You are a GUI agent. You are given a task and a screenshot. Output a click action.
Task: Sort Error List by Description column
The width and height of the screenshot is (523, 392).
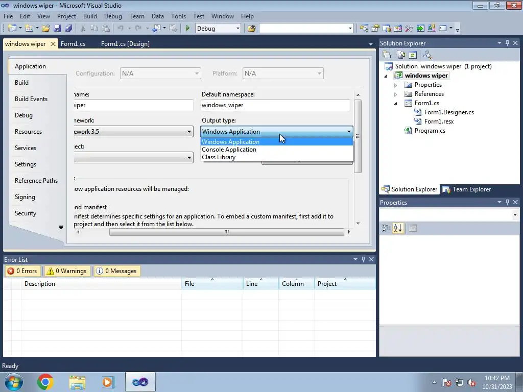(x=102, y=283)
